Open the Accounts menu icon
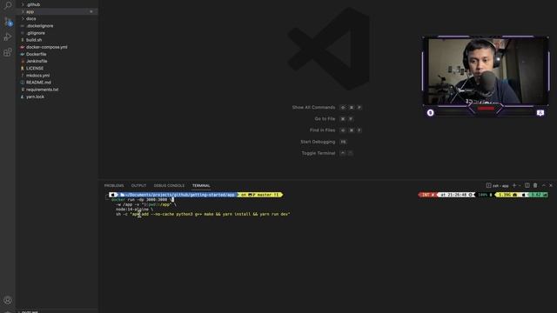The width and height of the screenshot is (557, 313). (8, 300)
